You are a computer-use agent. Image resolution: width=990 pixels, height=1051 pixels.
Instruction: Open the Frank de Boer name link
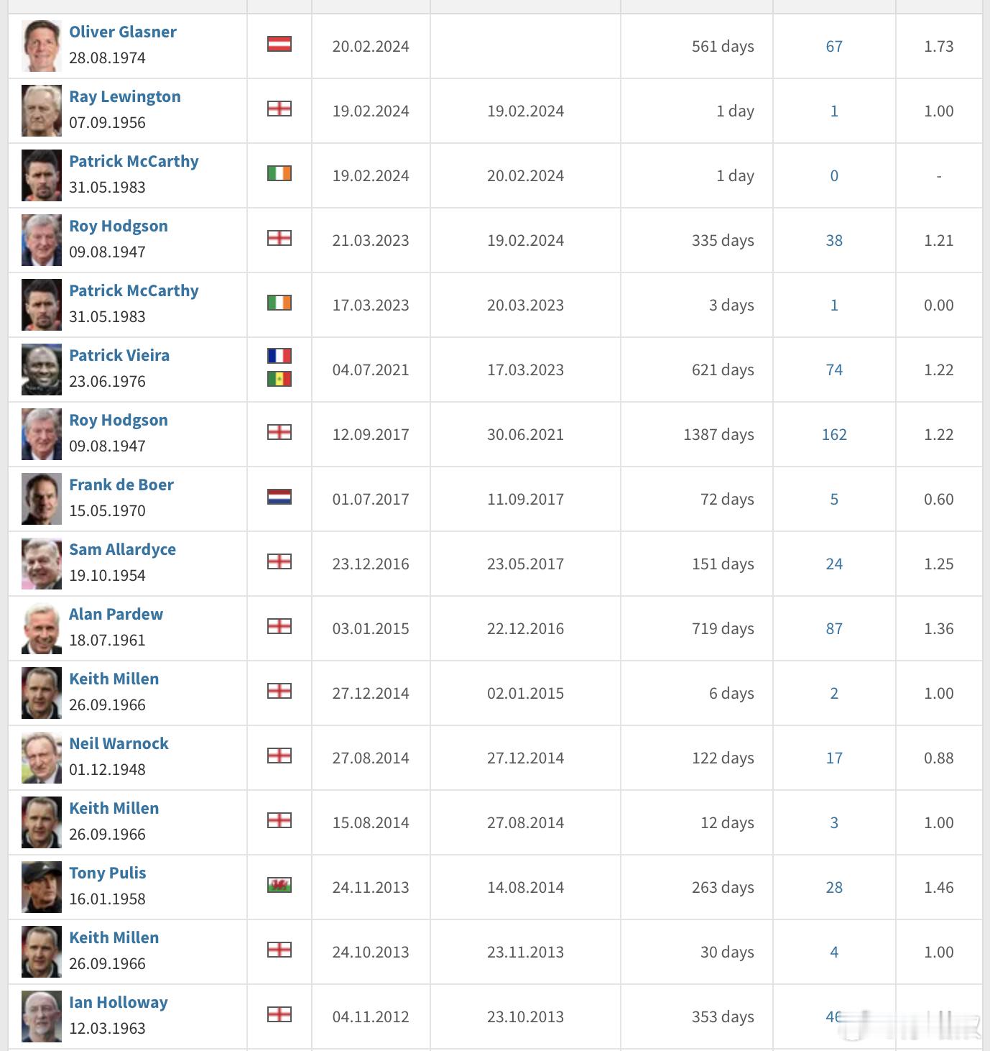point(121,485)
